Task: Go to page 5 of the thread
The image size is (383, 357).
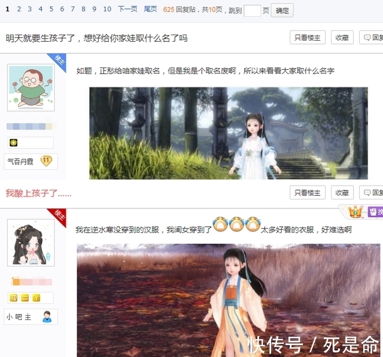Action: coord(51,10)
